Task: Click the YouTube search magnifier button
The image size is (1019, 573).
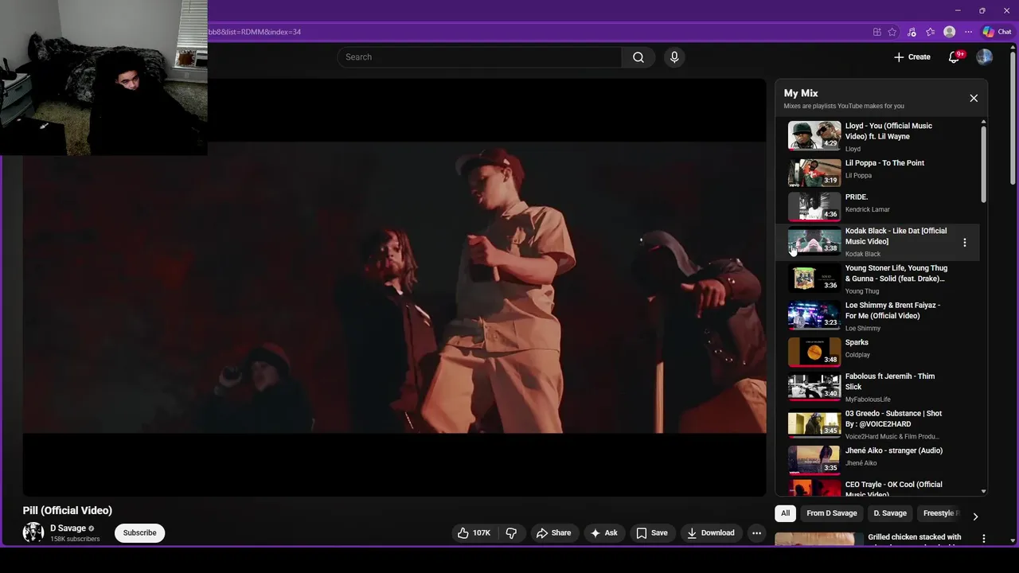Action: tap(638, 57)
